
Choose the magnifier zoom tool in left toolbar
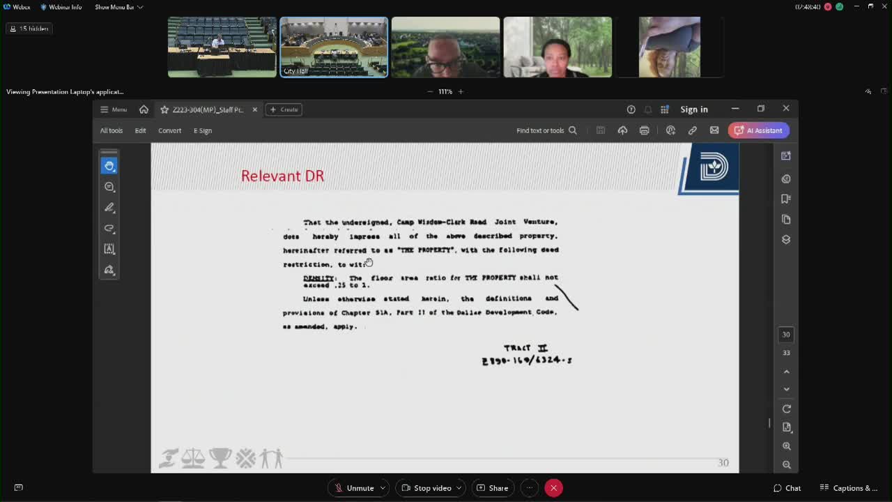click(x=109, y=187)
